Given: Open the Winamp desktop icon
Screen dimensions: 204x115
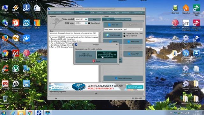Looking at the screenshot, I should [x=16, y=9].
